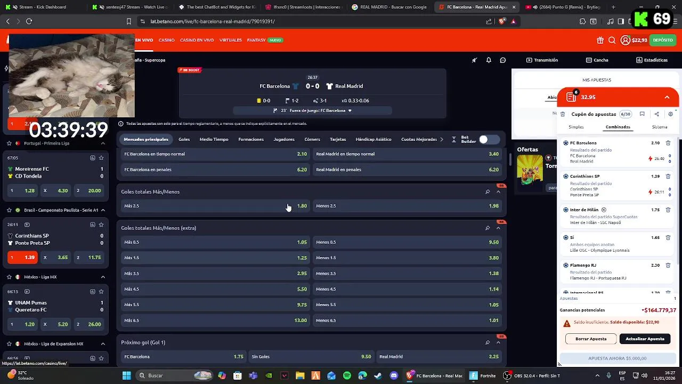682x384 pixels.
Task: Show more market tabs with right arrow
Action: (x=442, y=139)
